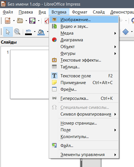Click the pie chart icon beside Диаграмма
The width and height of the screenshot is (134, 167).
tap(54, 40)
